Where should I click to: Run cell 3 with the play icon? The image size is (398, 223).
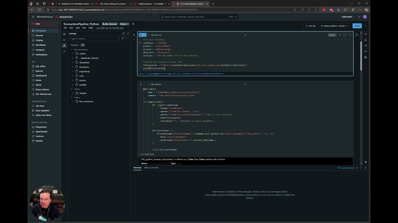click(141, 84)
